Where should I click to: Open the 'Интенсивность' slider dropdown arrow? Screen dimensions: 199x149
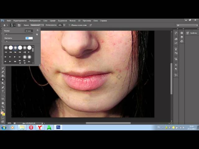point(64,25)
